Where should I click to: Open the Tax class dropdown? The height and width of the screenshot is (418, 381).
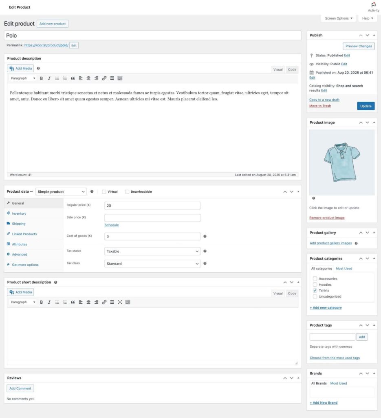[x=152, y=264]
